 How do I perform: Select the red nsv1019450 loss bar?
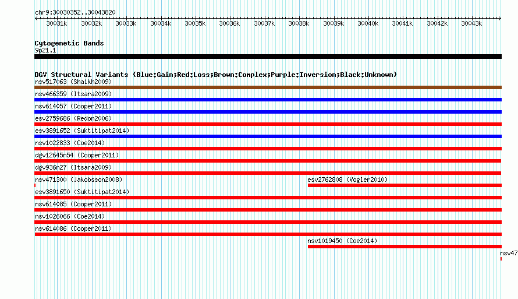coord(405,247)
